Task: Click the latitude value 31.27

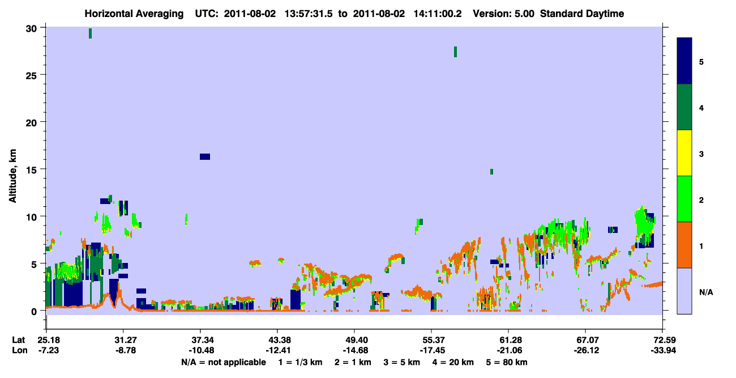Action: (x=123, y=340)
